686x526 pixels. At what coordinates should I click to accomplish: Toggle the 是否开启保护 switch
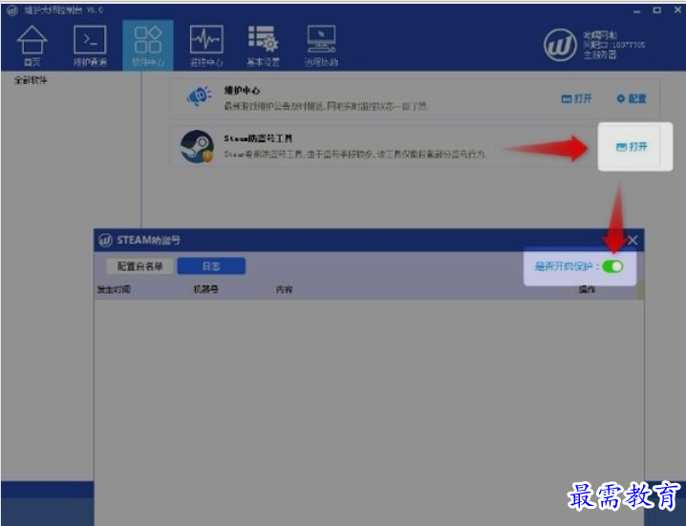pyautogui.click(x=612, y=266)
